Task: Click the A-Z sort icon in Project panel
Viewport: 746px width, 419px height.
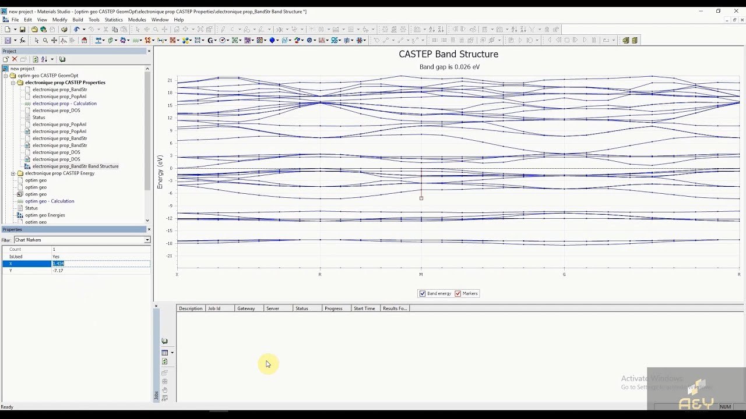Action: [44, 59]
